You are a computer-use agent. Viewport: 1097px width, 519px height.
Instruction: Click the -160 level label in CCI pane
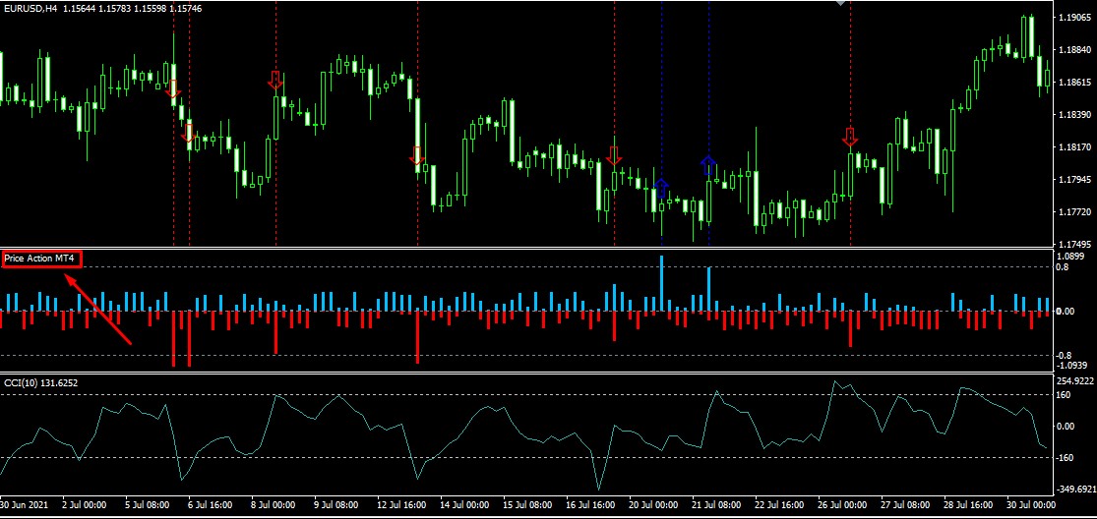coord(1065,458)
